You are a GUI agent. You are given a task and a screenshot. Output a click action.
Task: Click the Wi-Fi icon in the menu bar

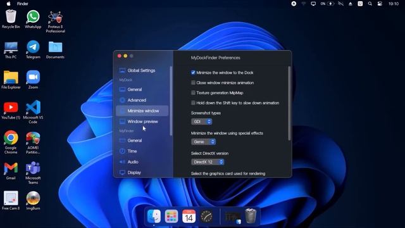point(304,4)
